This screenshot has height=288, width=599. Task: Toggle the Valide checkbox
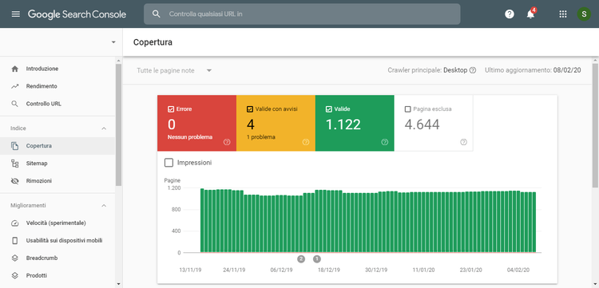click(328, 109)
